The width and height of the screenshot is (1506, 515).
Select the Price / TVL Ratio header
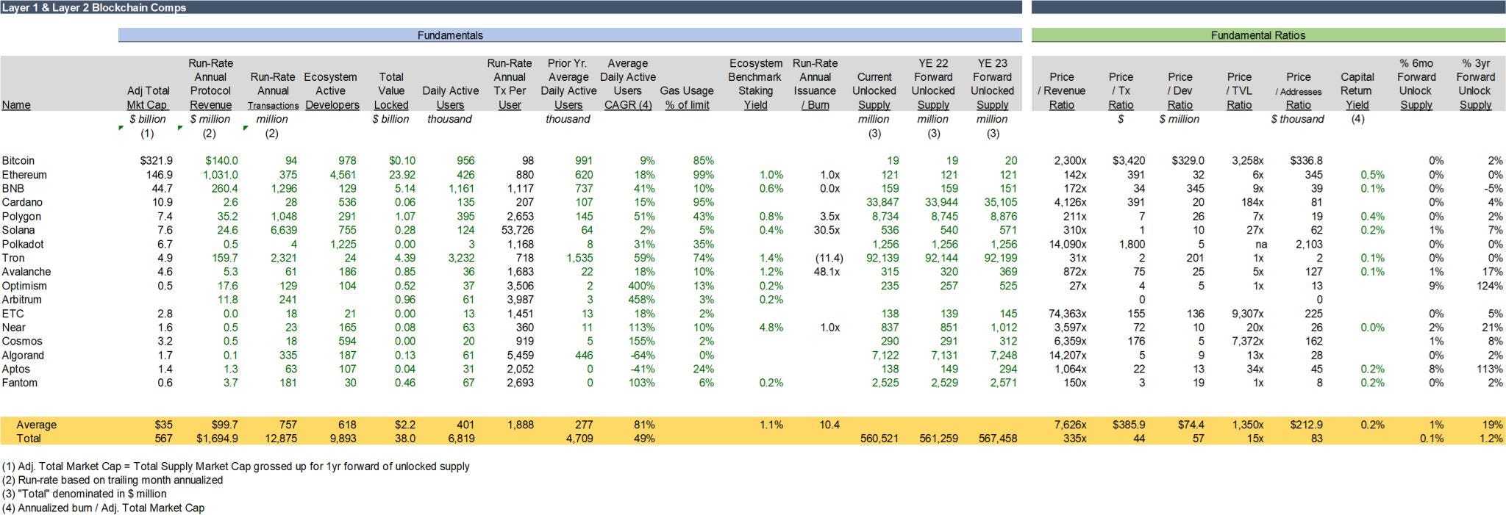click(x=1239, y=91)
